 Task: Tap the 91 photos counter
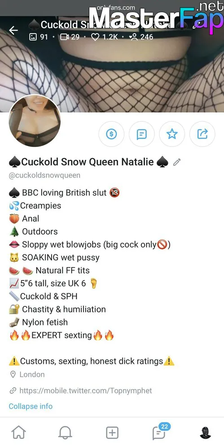pyautogui.click(x=39, y=37)
